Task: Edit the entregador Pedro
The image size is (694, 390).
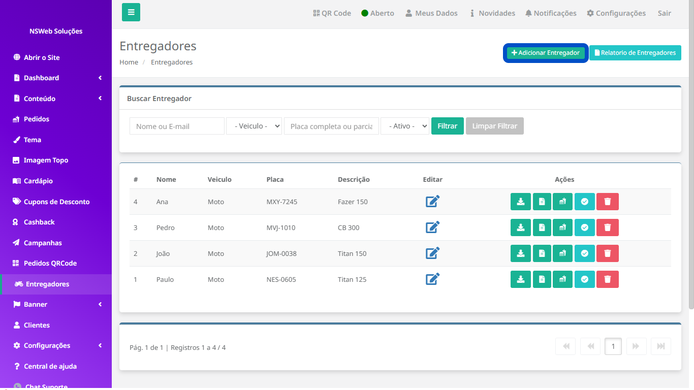Action: point(432,227)
